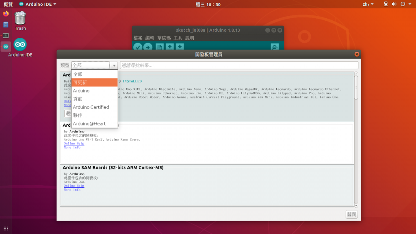Select the Arduino SAM Boards entry title
Viewport: 416px width, 234px height.
click(113, 167)
